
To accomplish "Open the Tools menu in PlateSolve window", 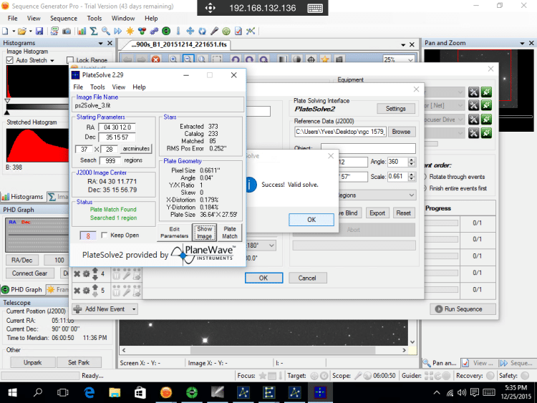I will (x=97, y=87).
